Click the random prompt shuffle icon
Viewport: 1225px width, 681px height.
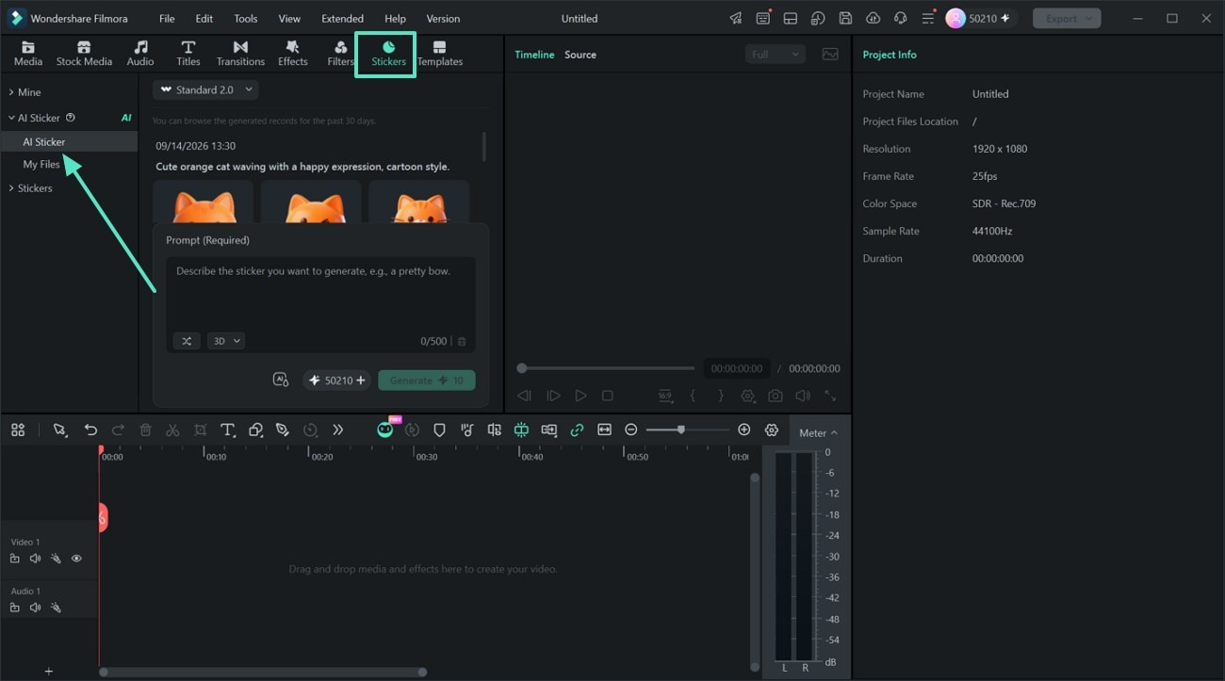pyautogui.click(x=187, y=341)
